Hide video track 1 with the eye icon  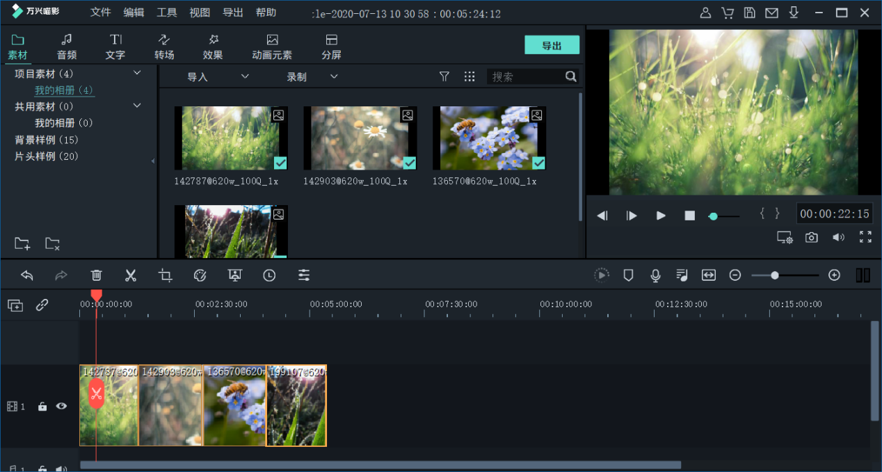pos(61,406)
